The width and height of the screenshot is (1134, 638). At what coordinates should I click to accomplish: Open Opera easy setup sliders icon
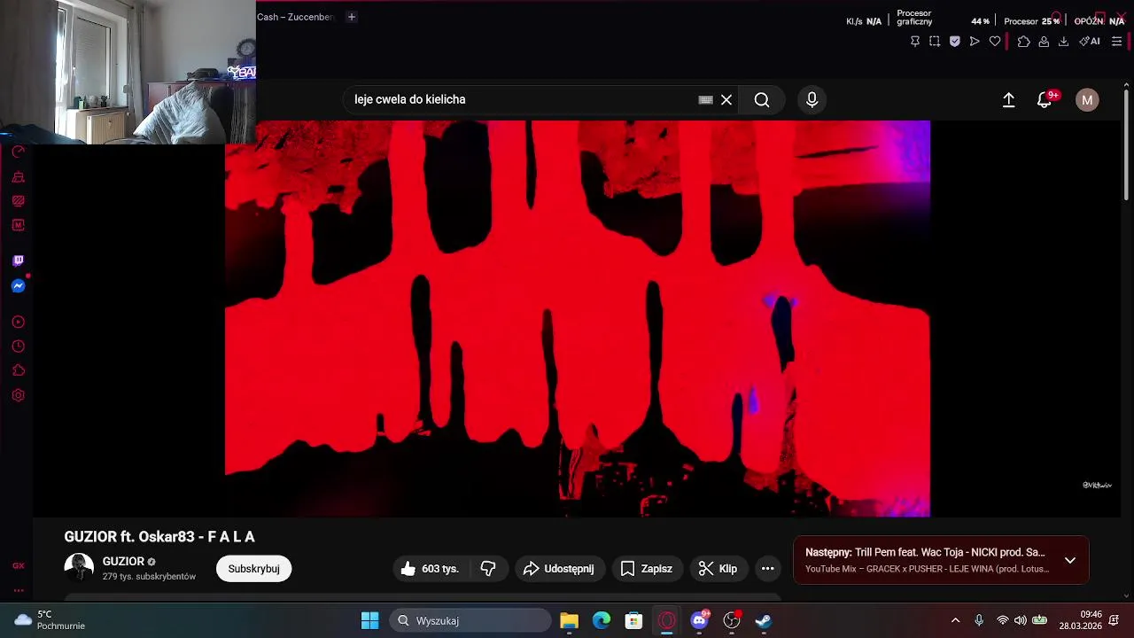(x=1116, y=42)
